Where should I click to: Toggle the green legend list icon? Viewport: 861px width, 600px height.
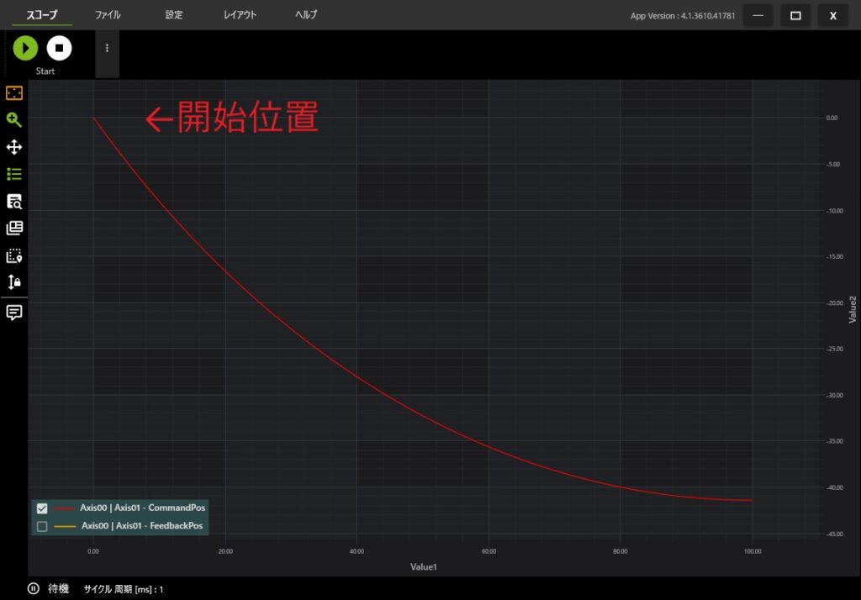point(14,174)
